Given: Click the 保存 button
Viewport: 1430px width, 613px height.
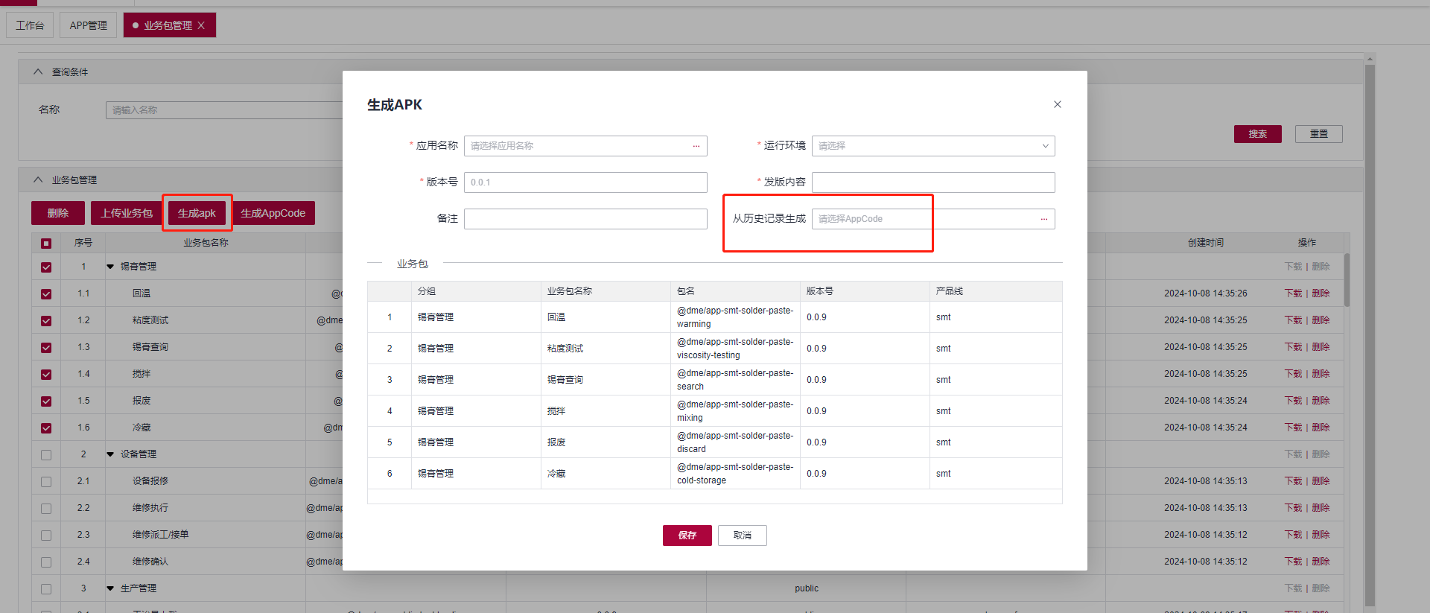Looking at the screenshot, I should pos(687,536).
